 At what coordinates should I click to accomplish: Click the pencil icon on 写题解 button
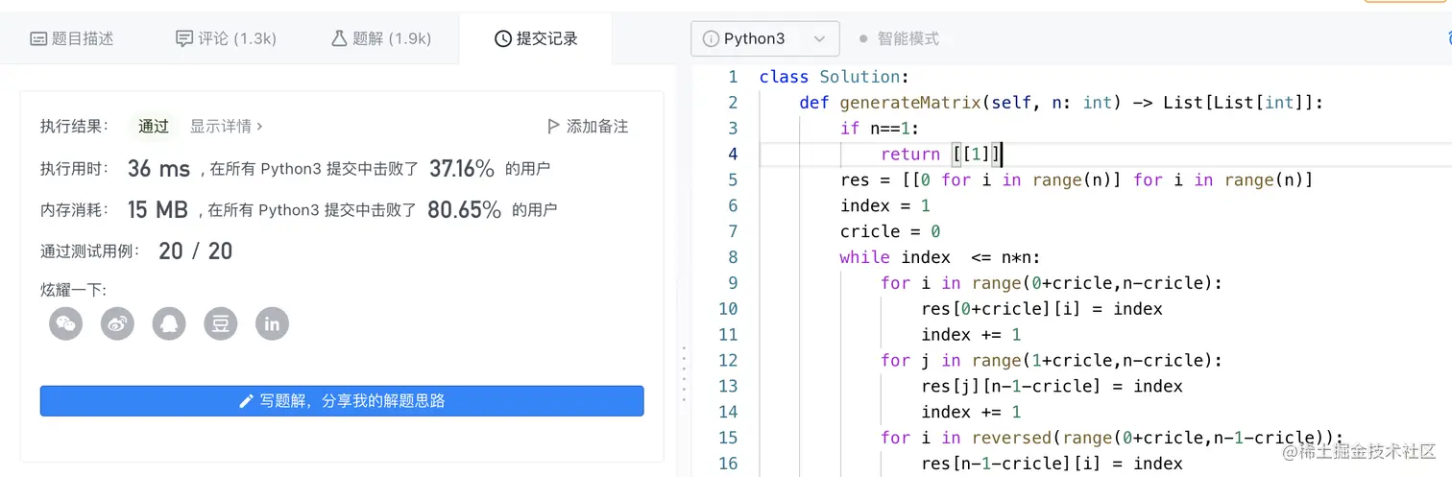pos(247,401)
